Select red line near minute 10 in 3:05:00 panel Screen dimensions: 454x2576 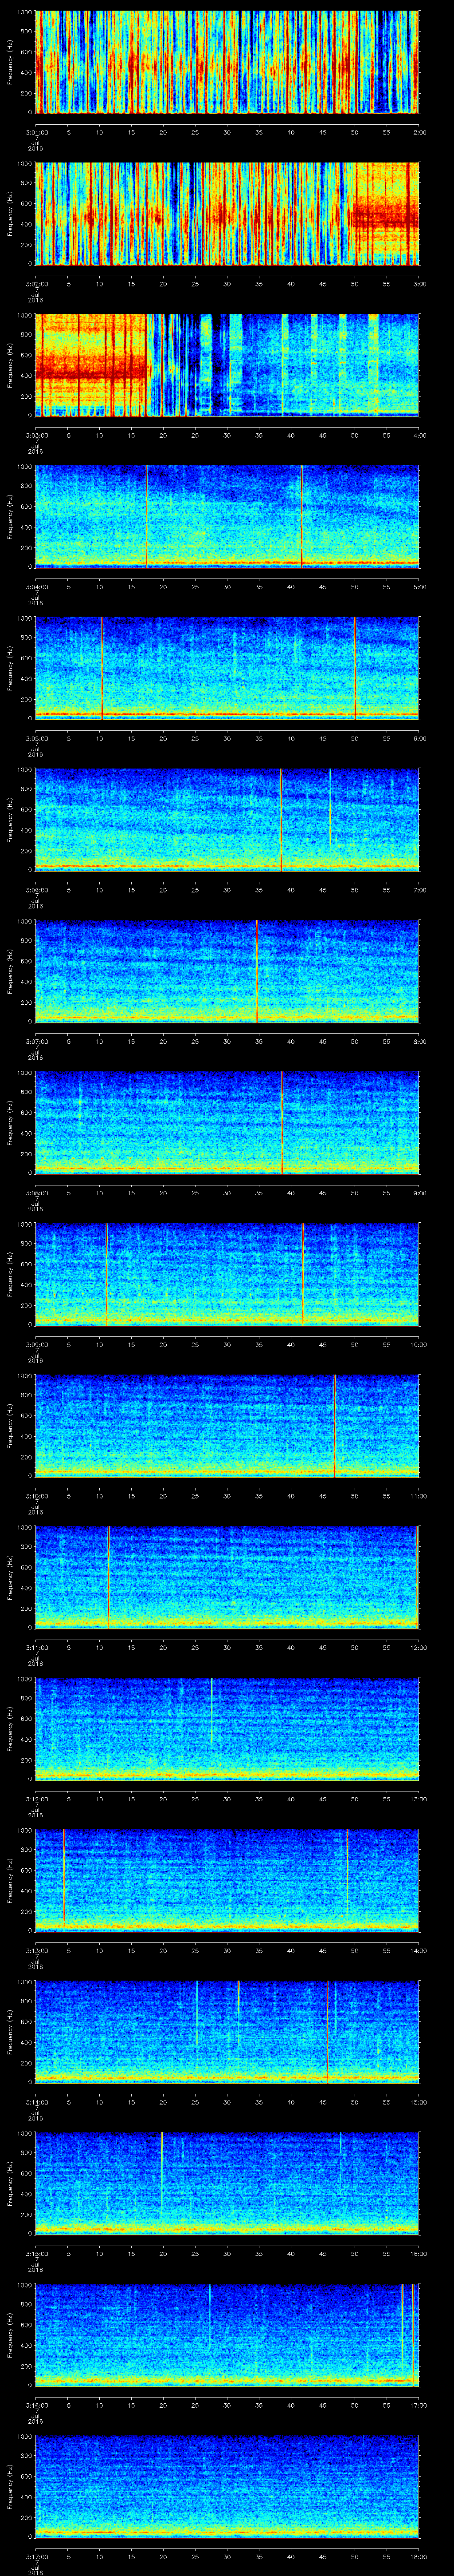102,668
